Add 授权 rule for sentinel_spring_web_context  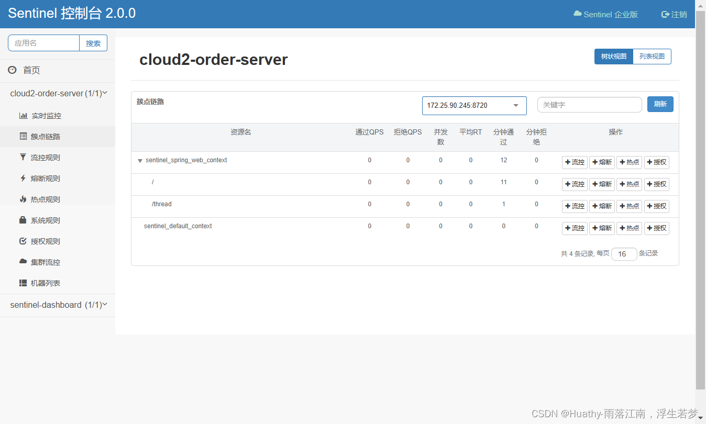point(656,162)
